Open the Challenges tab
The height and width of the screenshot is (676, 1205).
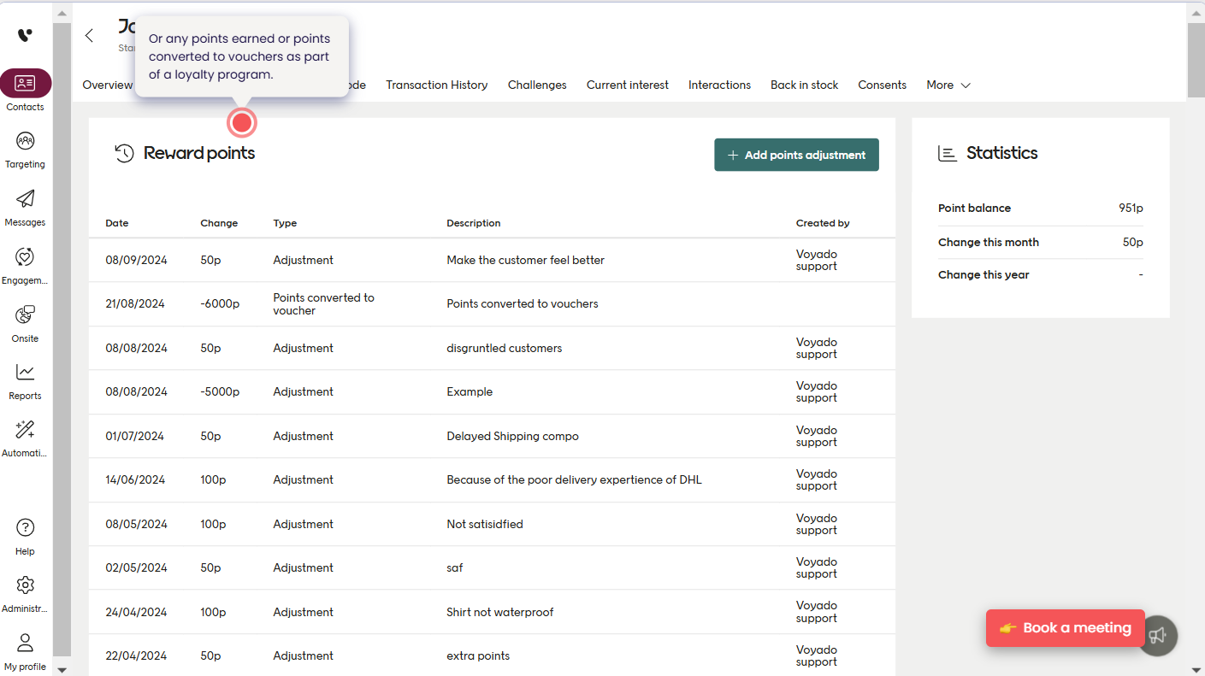pos(537,85)
